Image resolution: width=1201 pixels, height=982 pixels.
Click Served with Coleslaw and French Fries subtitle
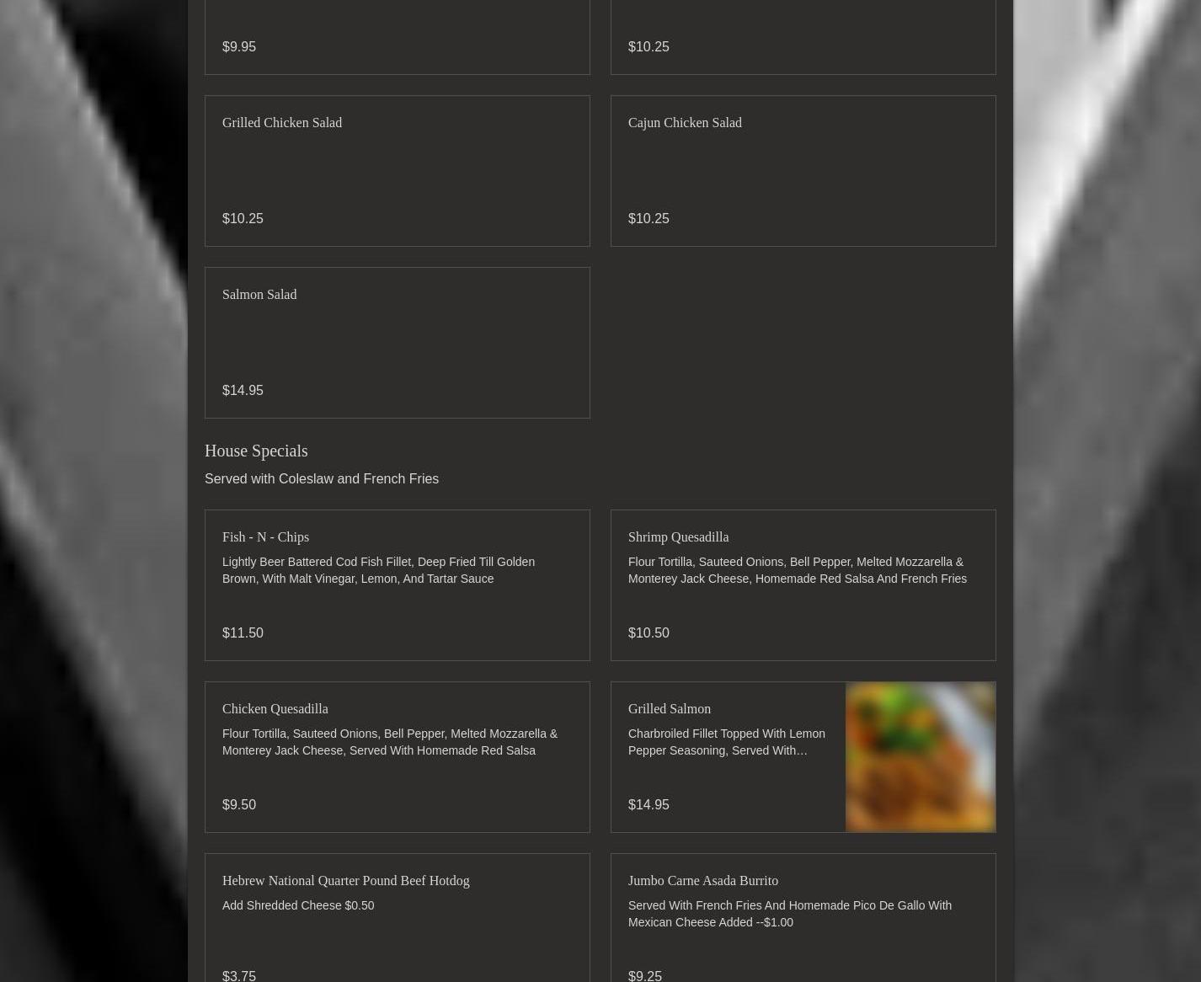click(322, 478)
